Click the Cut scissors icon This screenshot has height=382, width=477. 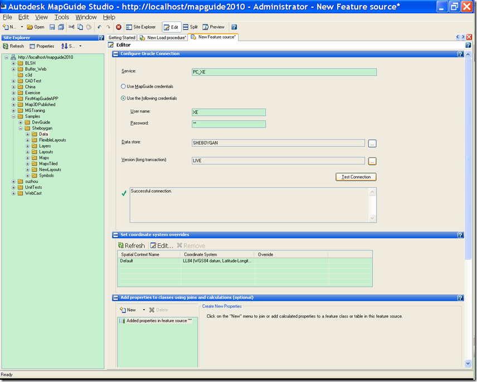point(71,27)
